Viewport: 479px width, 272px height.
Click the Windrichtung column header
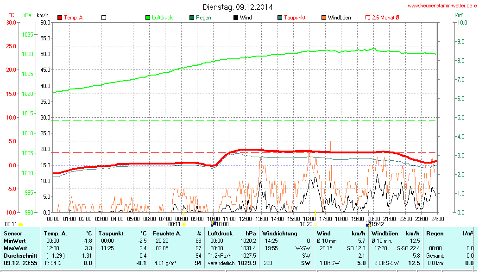click(279, 234)
